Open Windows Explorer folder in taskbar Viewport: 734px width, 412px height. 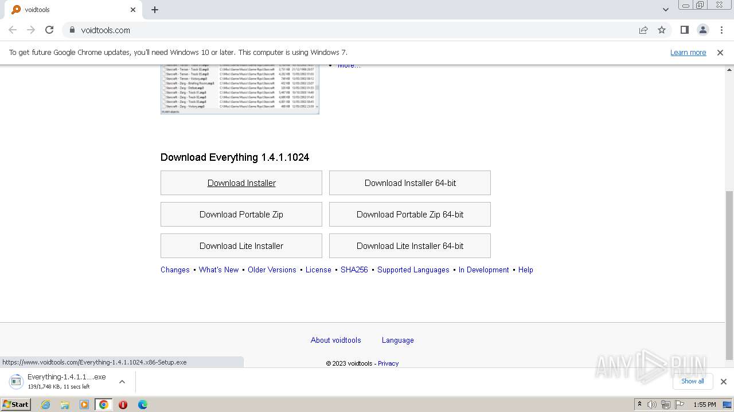coord(65,405)
